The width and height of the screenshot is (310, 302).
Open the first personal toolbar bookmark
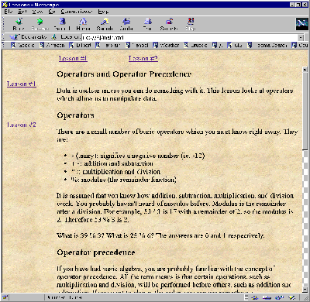(22, 45)
